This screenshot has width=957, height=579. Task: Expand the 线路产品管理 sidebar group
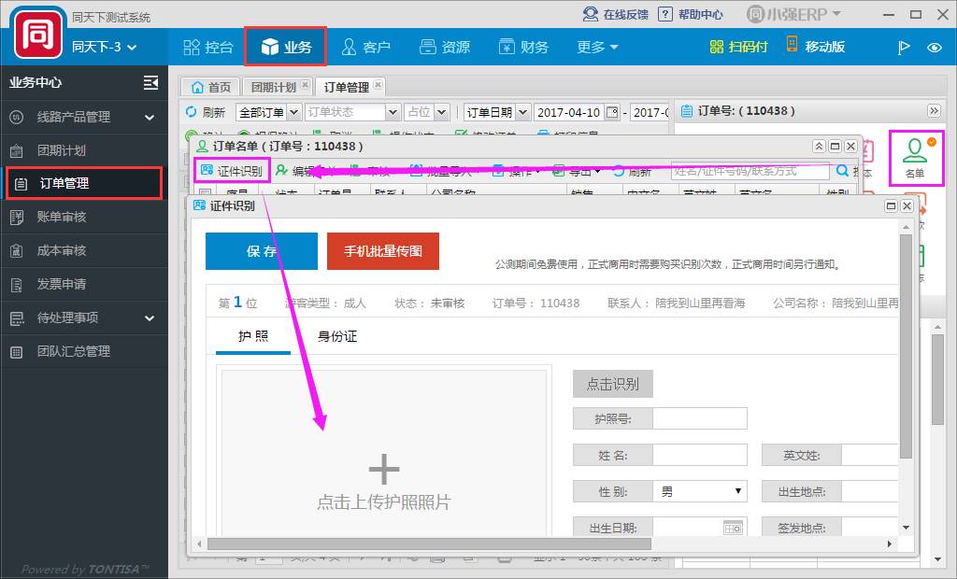[x=150, y=117]
